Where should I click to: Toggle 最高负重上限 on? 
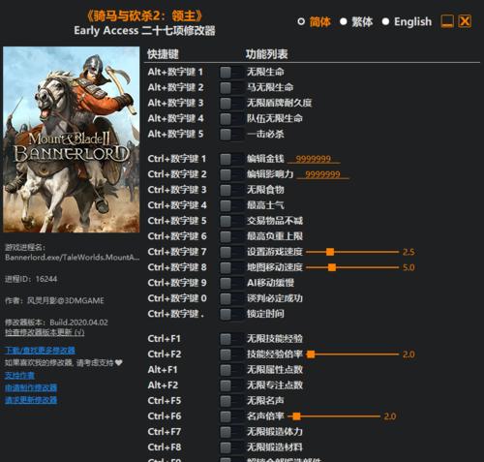(x=231, y=236)
